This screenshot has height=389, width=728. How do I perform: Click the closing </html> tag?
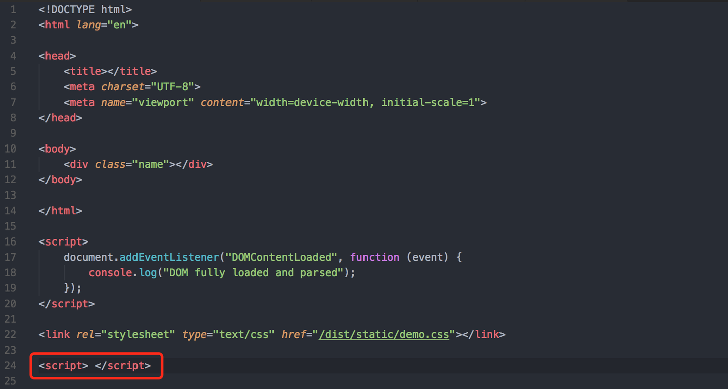61,211
